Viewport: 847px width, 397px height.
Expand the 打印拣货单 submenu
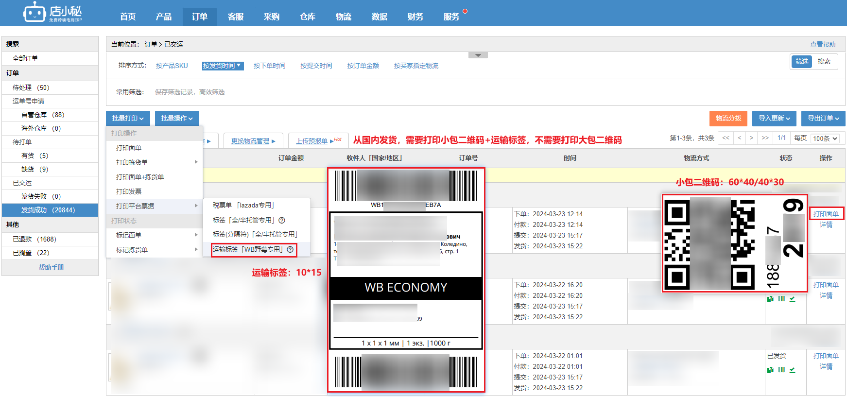pyautogui.click(x=155, y=162)
